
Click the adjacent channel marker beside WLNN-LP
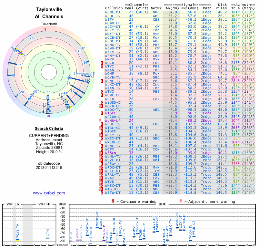point(100,121)
